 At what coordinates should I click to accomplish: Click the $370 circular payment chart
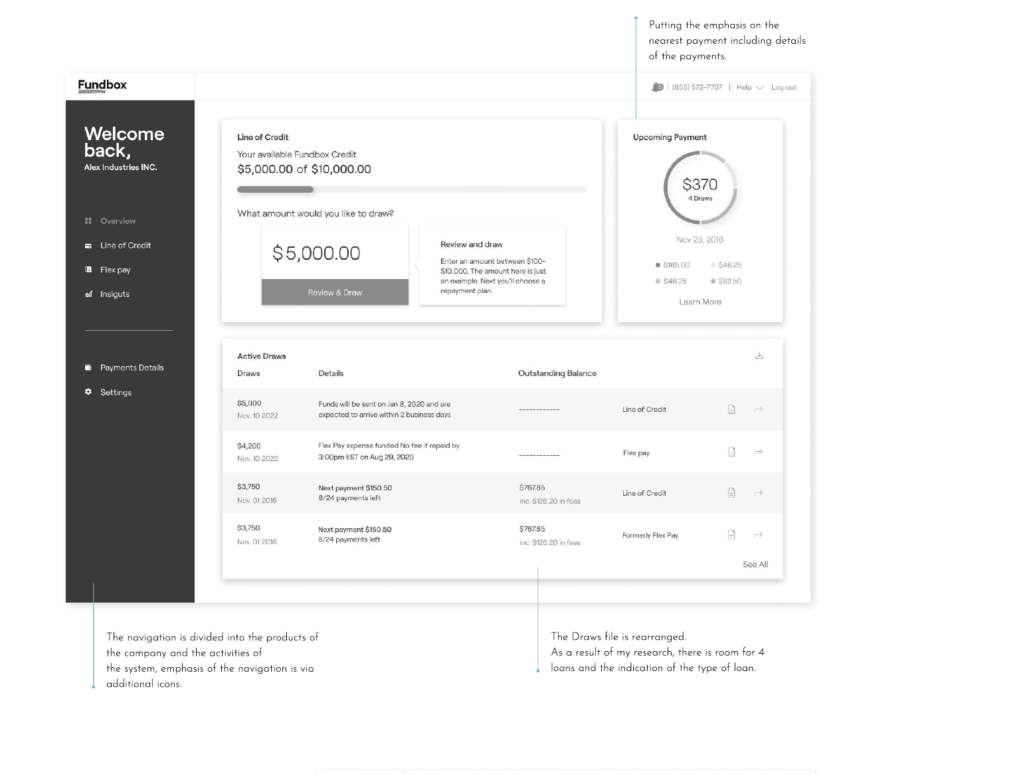pyautogui.click(x=700, y=188)
